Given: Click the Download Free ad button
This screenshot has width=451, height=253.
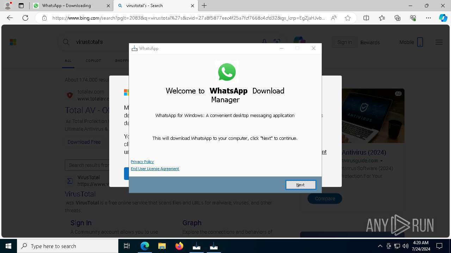Looking at the screenshot, I should click(84, 142).
